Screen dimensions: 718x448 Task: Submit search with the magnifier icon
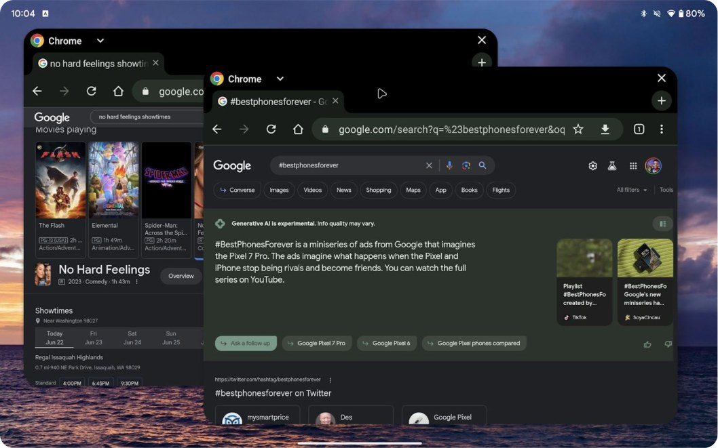(x=483, y=165)
